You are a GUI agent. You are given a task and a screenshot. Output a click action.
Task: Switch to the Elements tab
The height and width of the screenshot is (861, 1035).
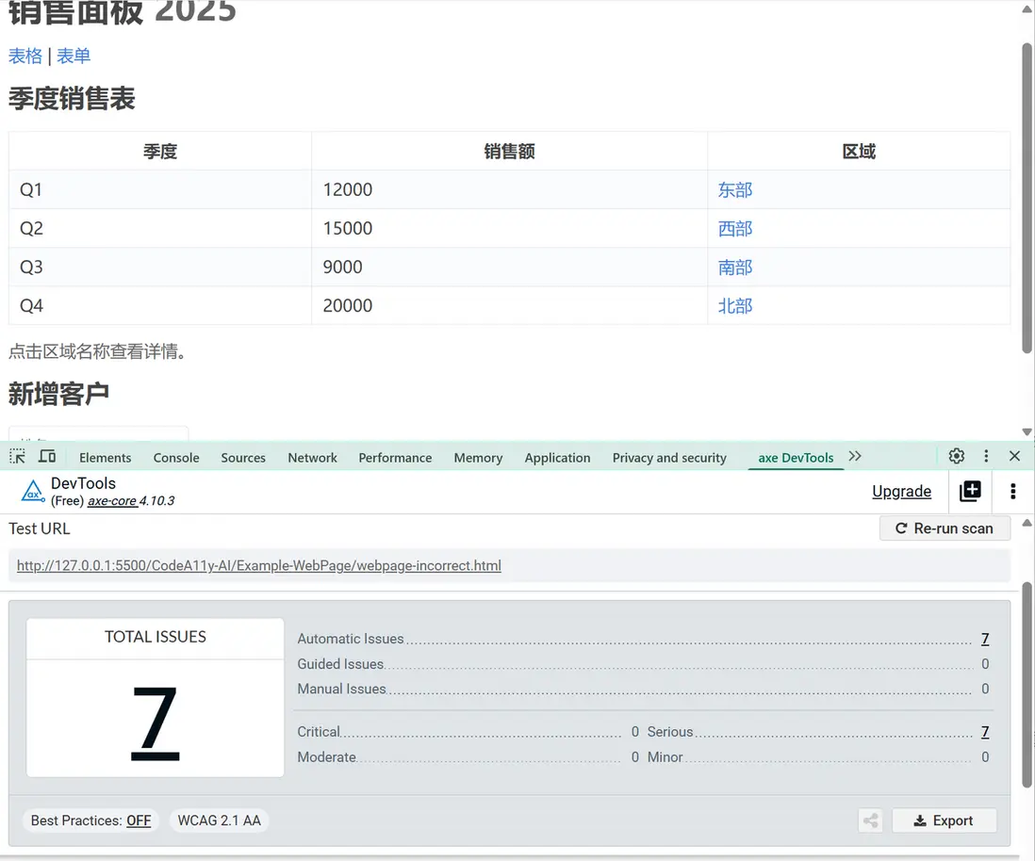pyautogui.click(x=105, y=457)
